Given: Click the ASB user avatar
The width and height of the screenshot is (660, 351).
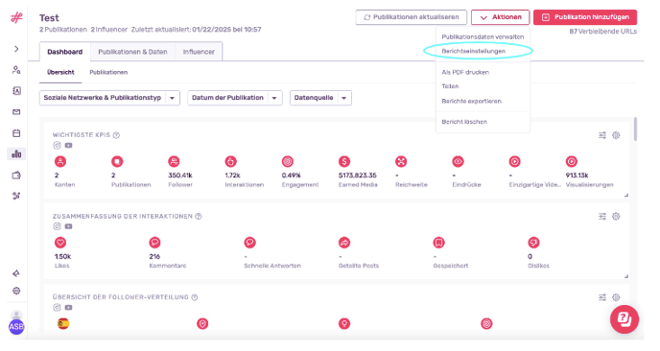Looking at the screenshot, I should pos(16,327).
